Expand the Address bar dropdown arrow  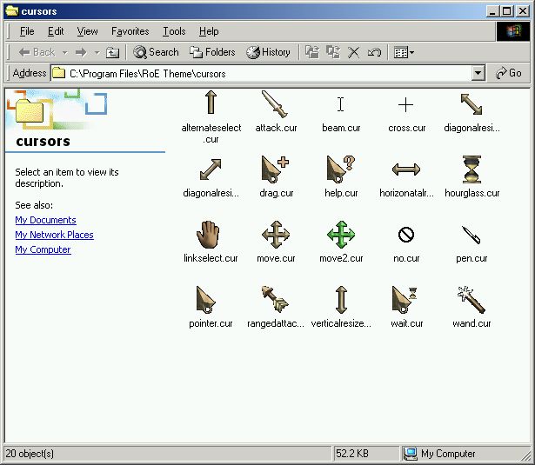[478, 73]
